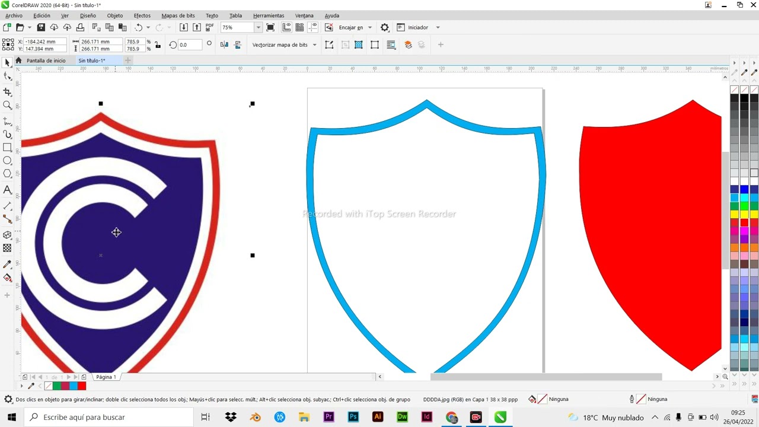Select the Interactive Fill tool
This screenshot has height=427, width=759.
click(7, 278)
